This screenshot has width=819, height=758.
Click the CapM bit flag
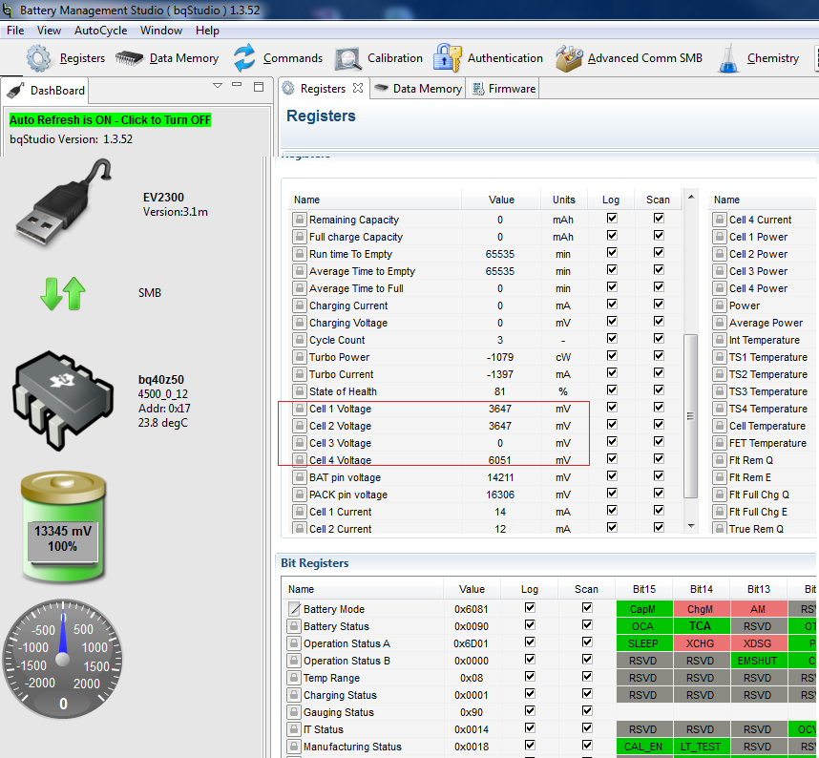643,609
